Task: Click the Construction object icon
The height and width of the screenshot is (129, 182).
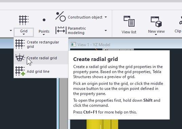Action: point(61,17)
